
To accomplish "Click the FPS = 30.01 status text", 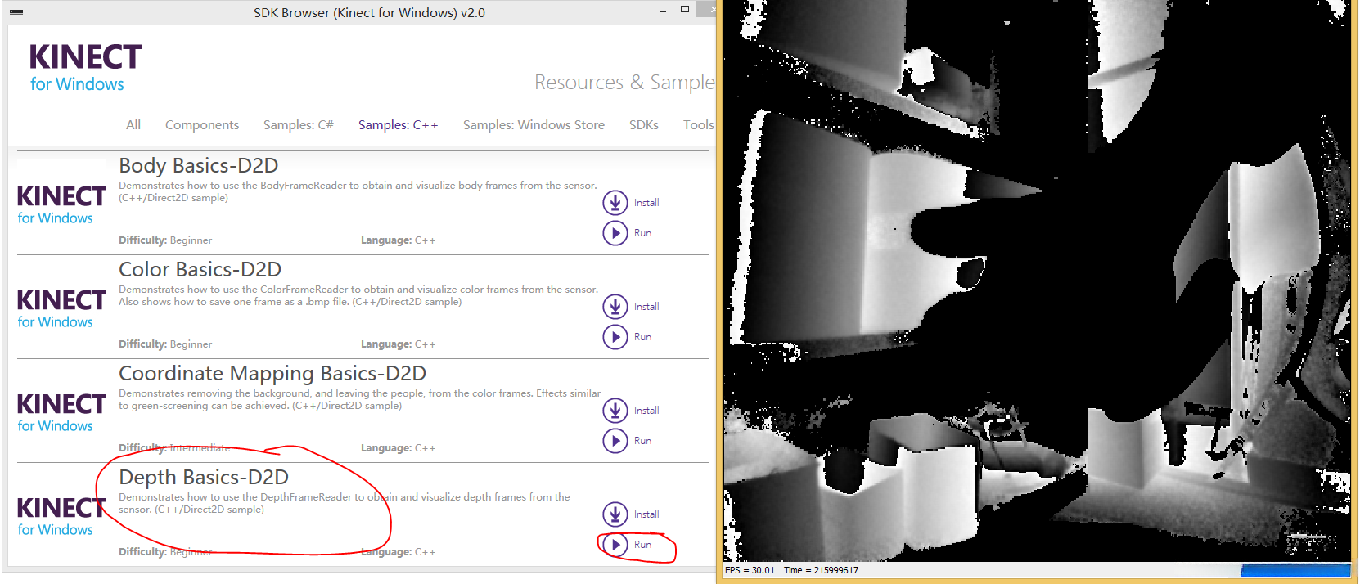I will point(750,571).
